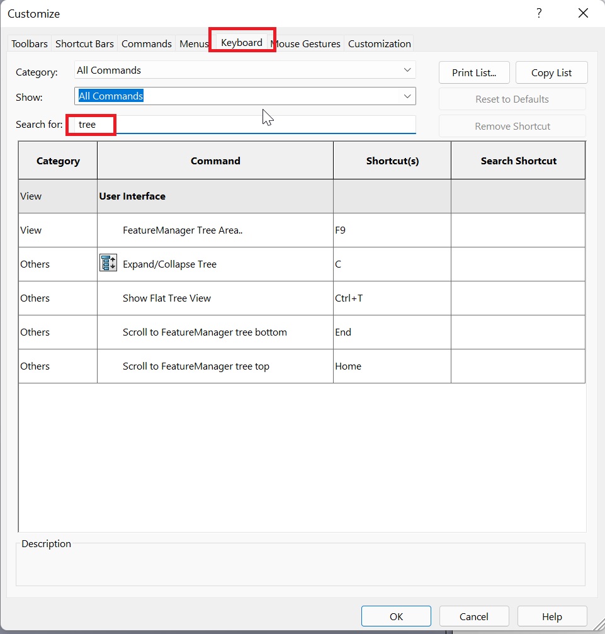605x634 pixels.
Task: Confirm with the OK button
Action: tap(396, 616)
